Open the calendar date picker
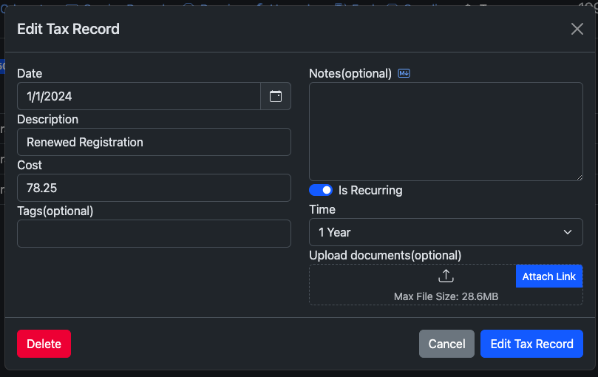 (276, 96)
